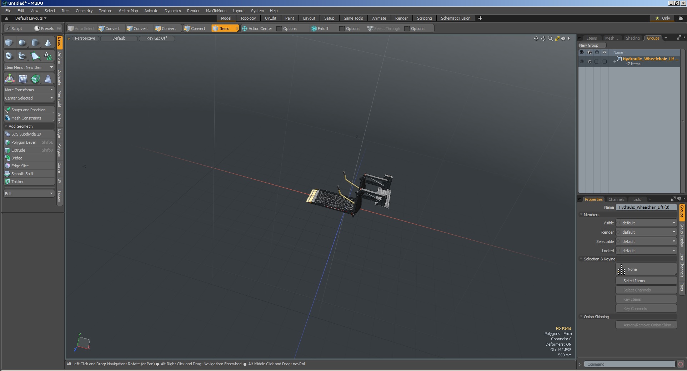Image resolution: width=687 pixels, height=371 pixels.
Task: Toggle Options checkbox after Action Center
Action: click(x=279, y=29)
